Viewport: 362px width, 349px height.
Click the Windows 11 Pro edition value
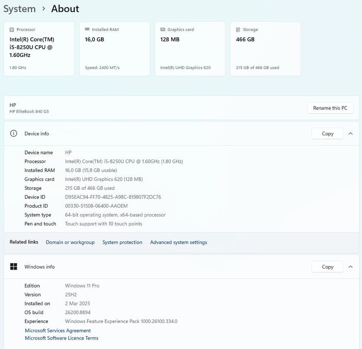[82, 286]
